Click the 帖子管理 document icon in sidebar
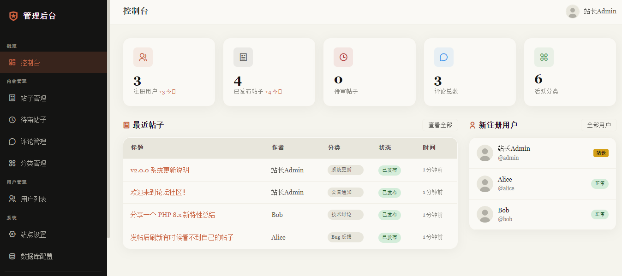Image resolution: width=622 pixels, height=276 pixels. (x=12, y=98)
